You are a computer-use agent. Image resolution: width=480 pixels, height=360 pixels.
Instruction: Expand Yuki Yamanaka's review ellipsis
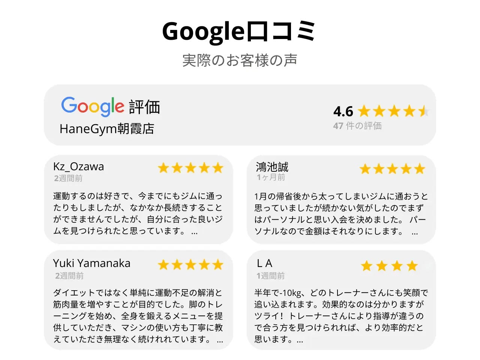(x=220, y=340)
